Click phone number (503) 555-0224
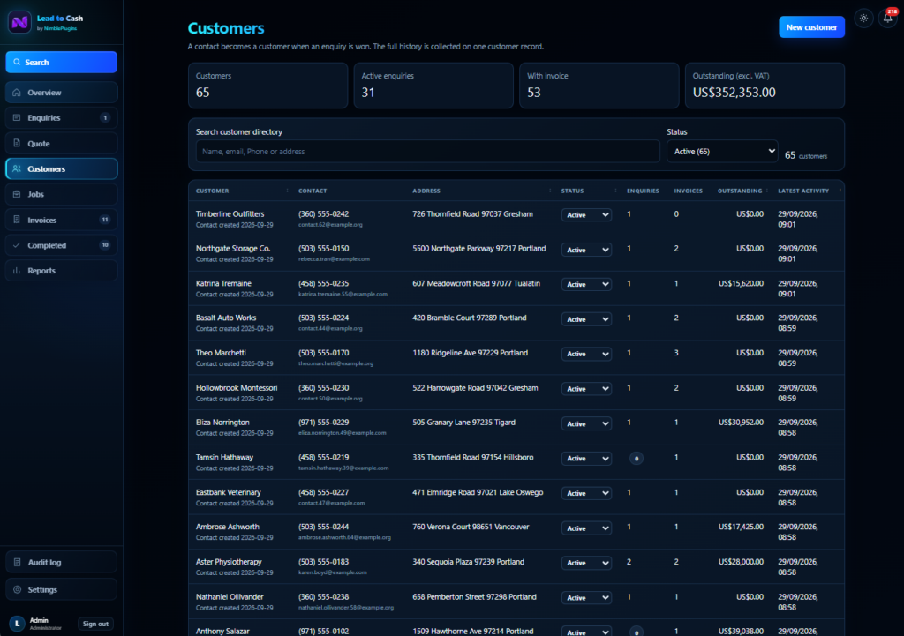This screenshot has width=904, height=636. tap(323, 318)
